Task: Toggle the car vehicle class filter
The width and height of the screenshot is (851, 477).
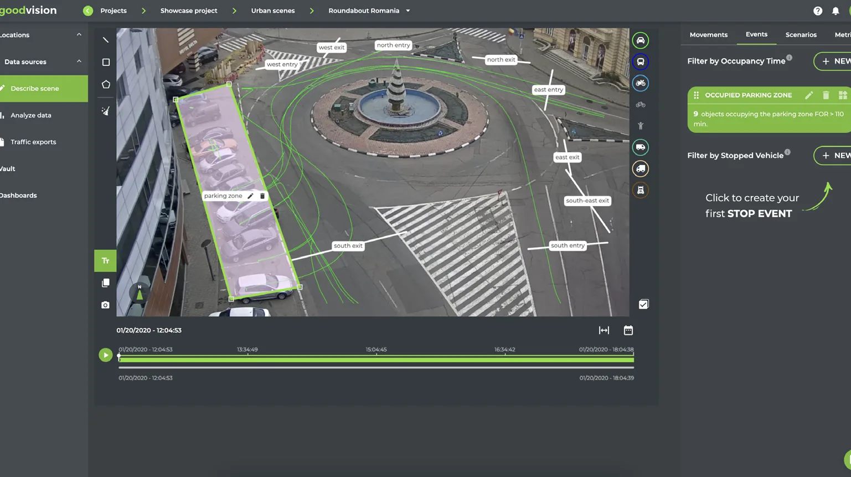Action: (x=641, y=40)
